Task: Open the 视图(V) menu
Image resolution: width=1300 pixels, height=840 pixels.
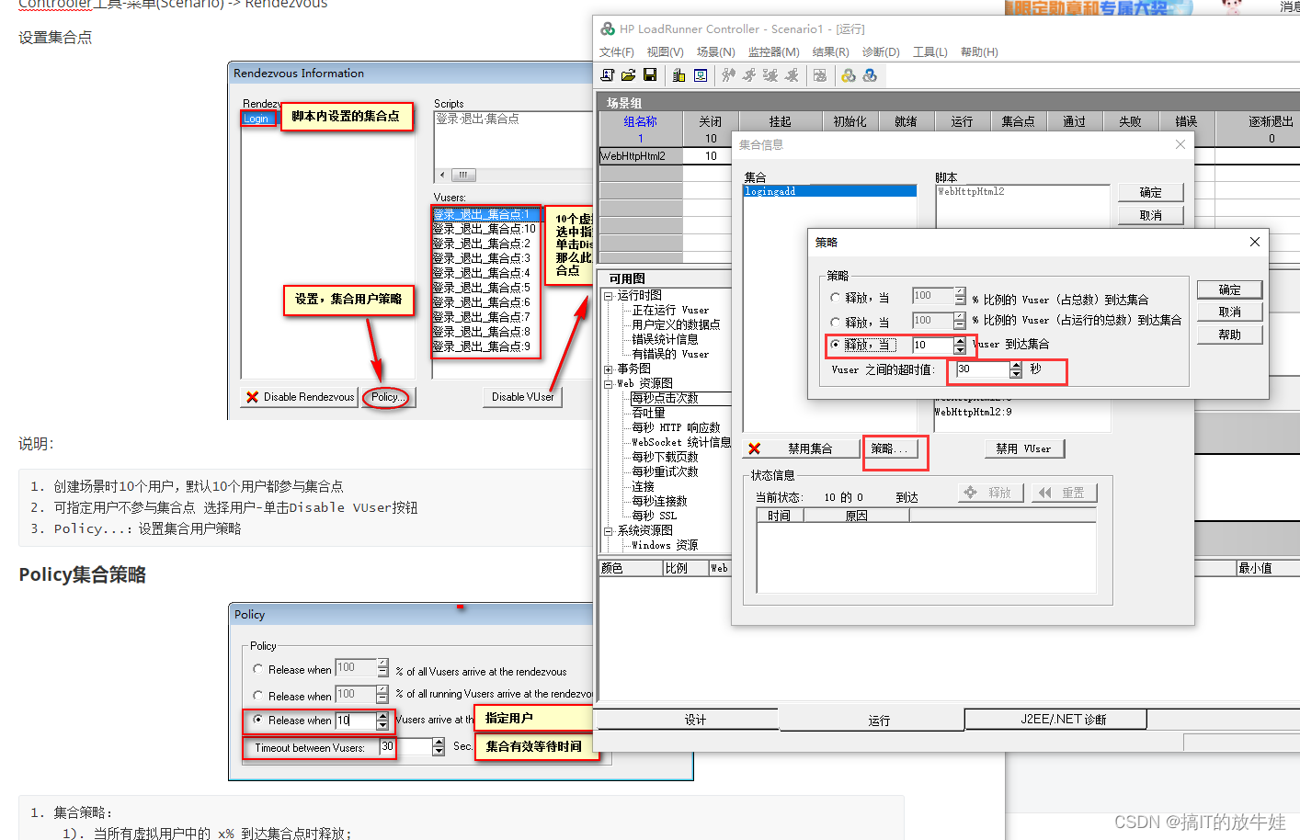Action: point(665,52)
